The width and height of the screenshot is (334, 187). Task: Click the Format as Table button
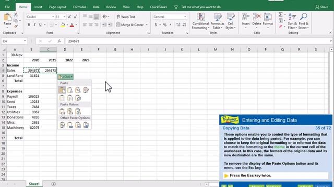click(x=217, y=21)
